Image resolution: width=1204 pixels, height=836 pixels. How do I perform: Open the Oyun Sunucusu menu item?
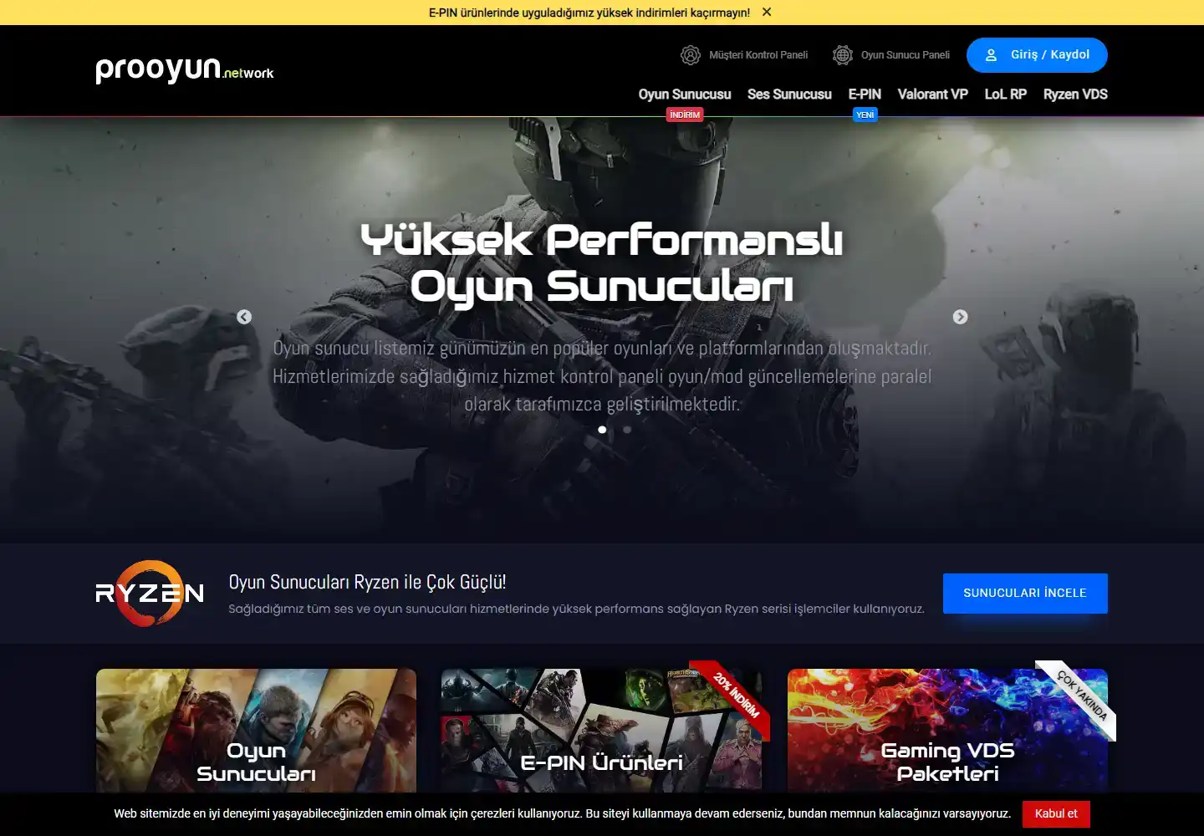tap(685, 94)
